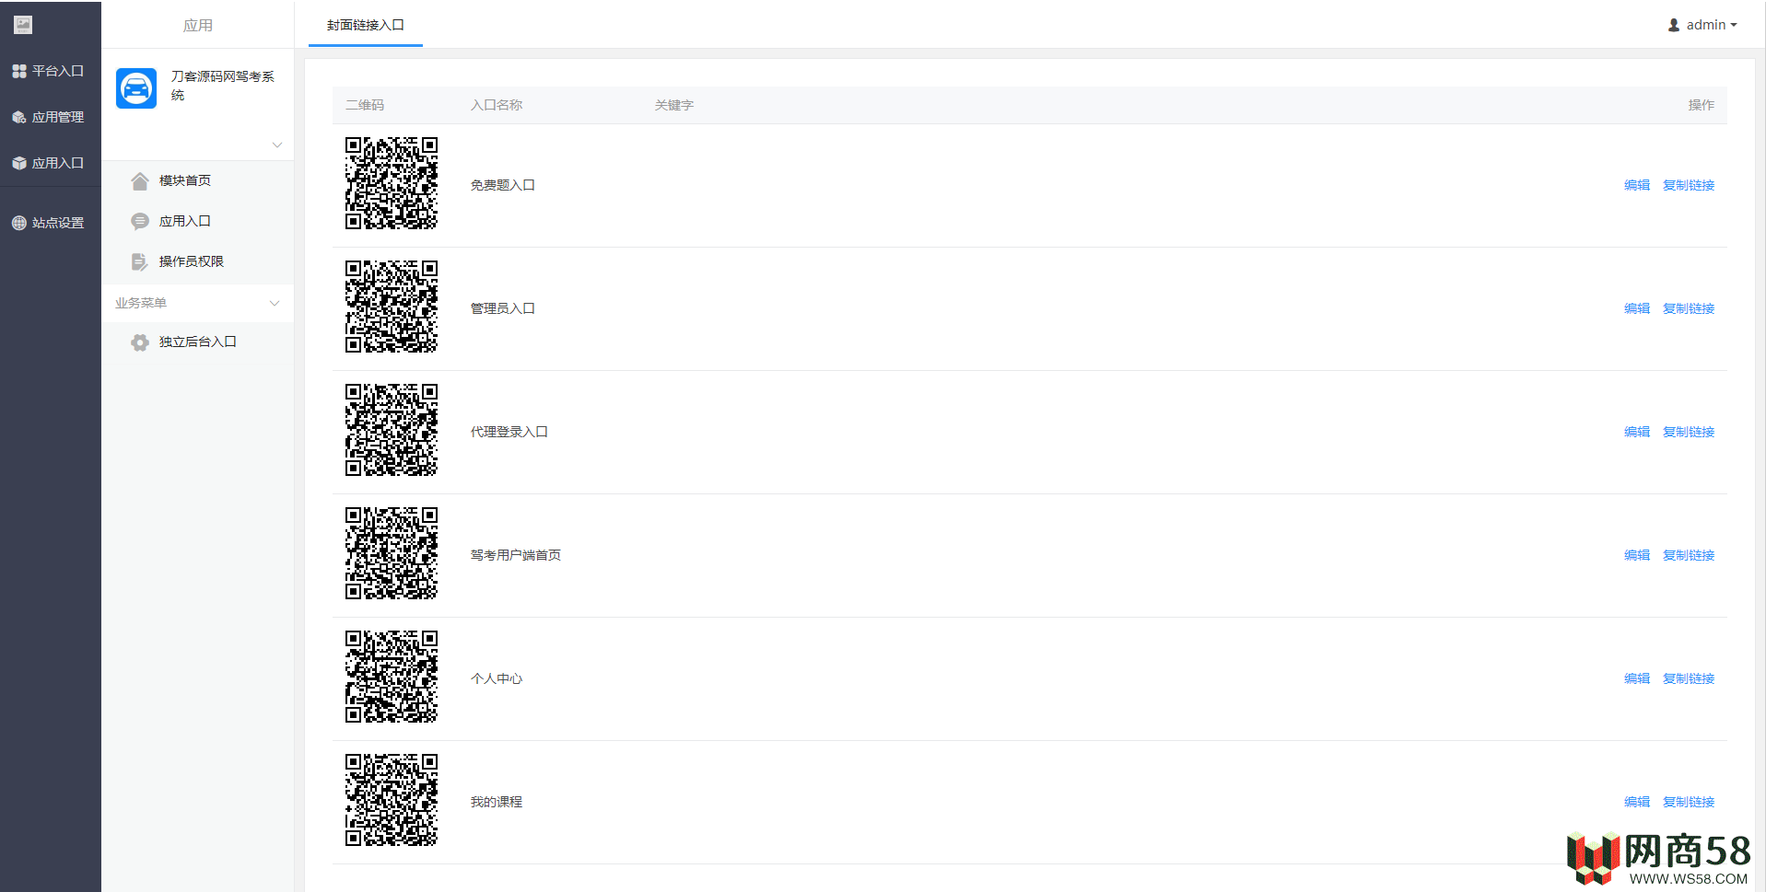The image size is (1766, 892).
Task: Copy the link for 代理登录入口
Action: pos(1689,432)
